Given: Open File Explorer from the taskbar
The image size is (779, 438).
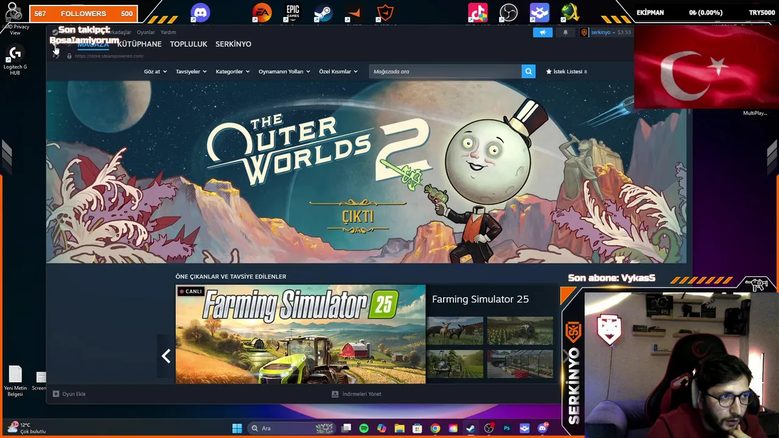Looking at the screenshot, I should coord(399,428).
